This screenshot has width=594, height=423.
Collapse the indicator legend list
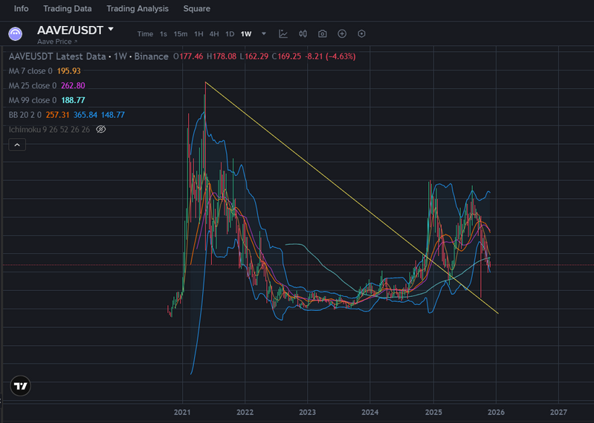[17, 145]
